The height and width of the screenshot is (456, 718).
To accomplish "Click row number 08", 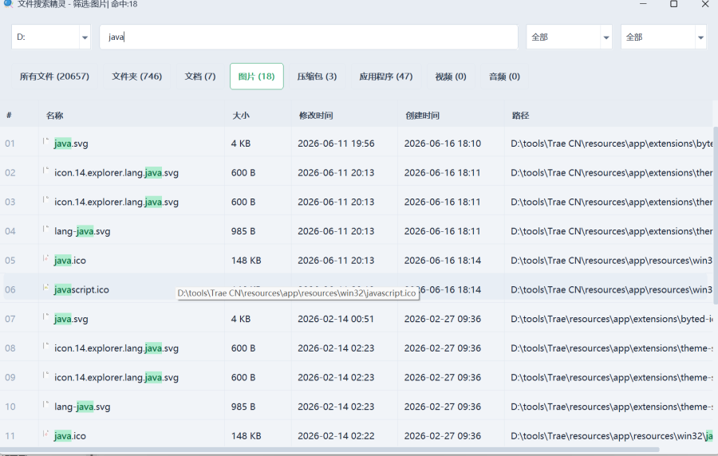I will (x=10, y=348).
